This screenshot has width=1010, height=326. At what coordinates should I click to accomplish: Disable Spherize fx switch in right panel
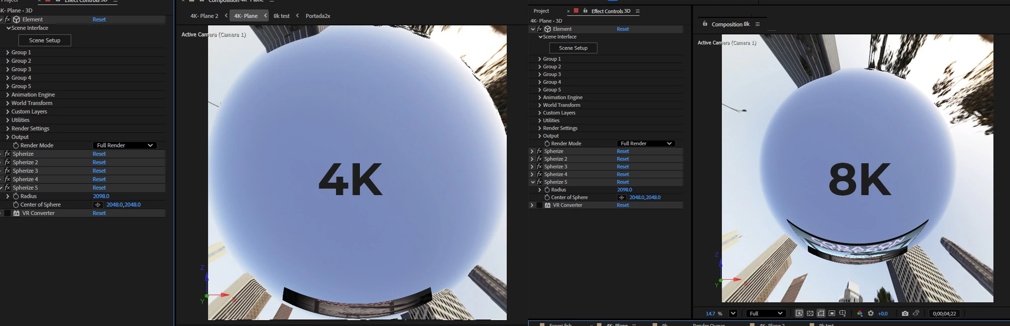539,151
